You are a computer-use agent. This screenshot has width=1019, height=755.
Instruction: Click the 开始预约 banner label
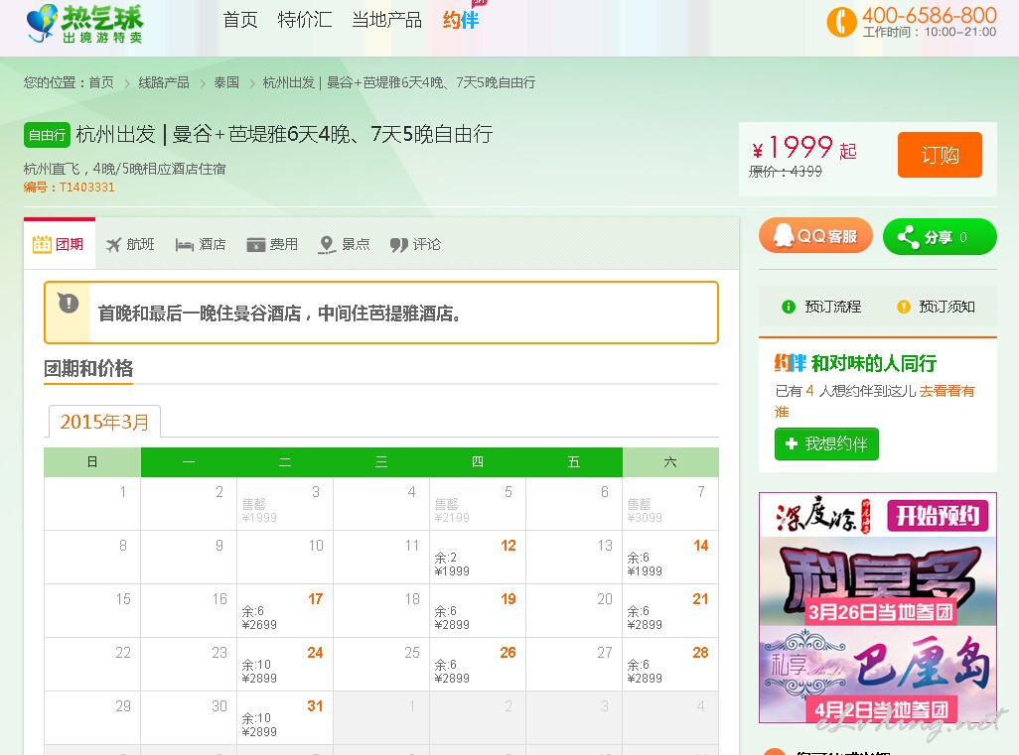(x=938, y=516)
